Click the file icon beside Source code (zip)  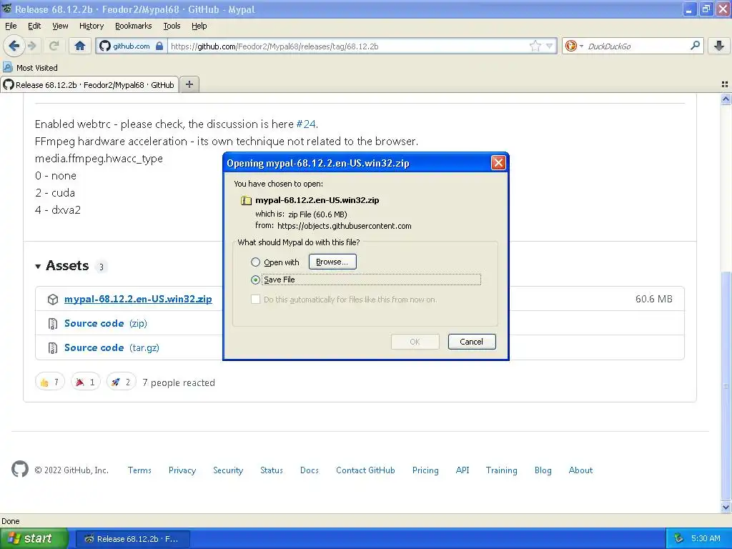[53, 324]
